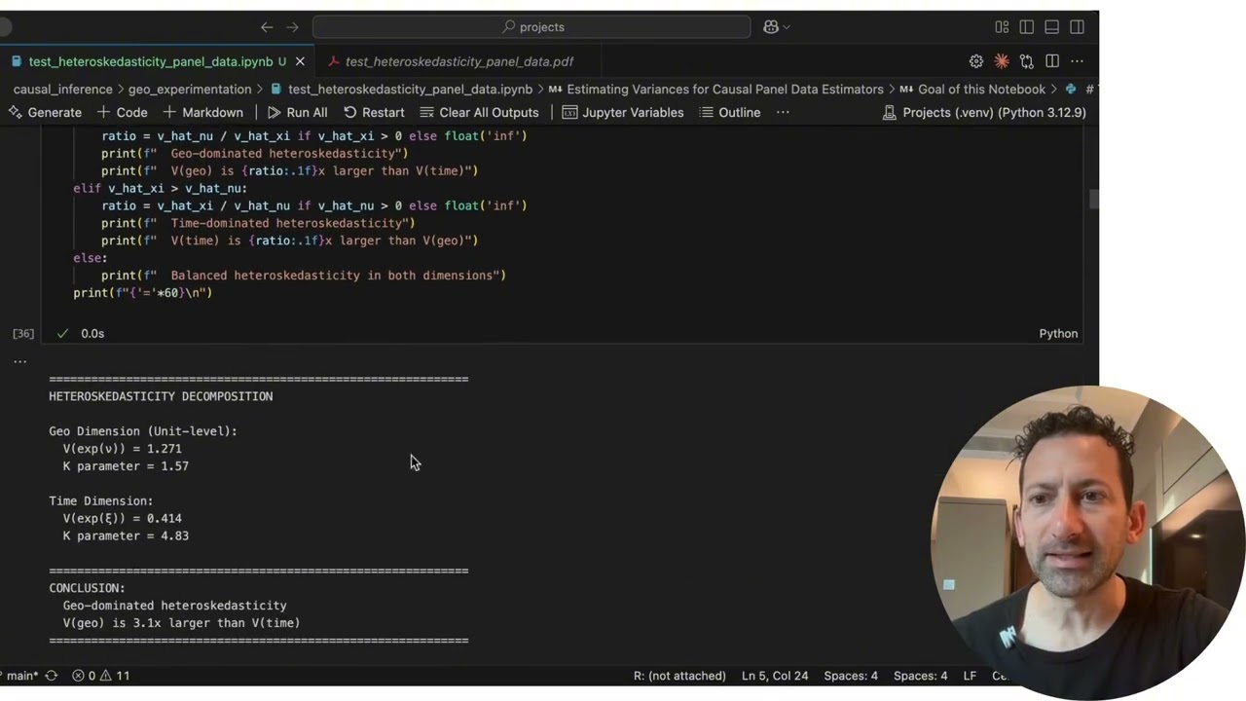This screenshot has width=1246, height=701.
Task: Open the Customize Layout icon
Action: tap(1002, 27)
